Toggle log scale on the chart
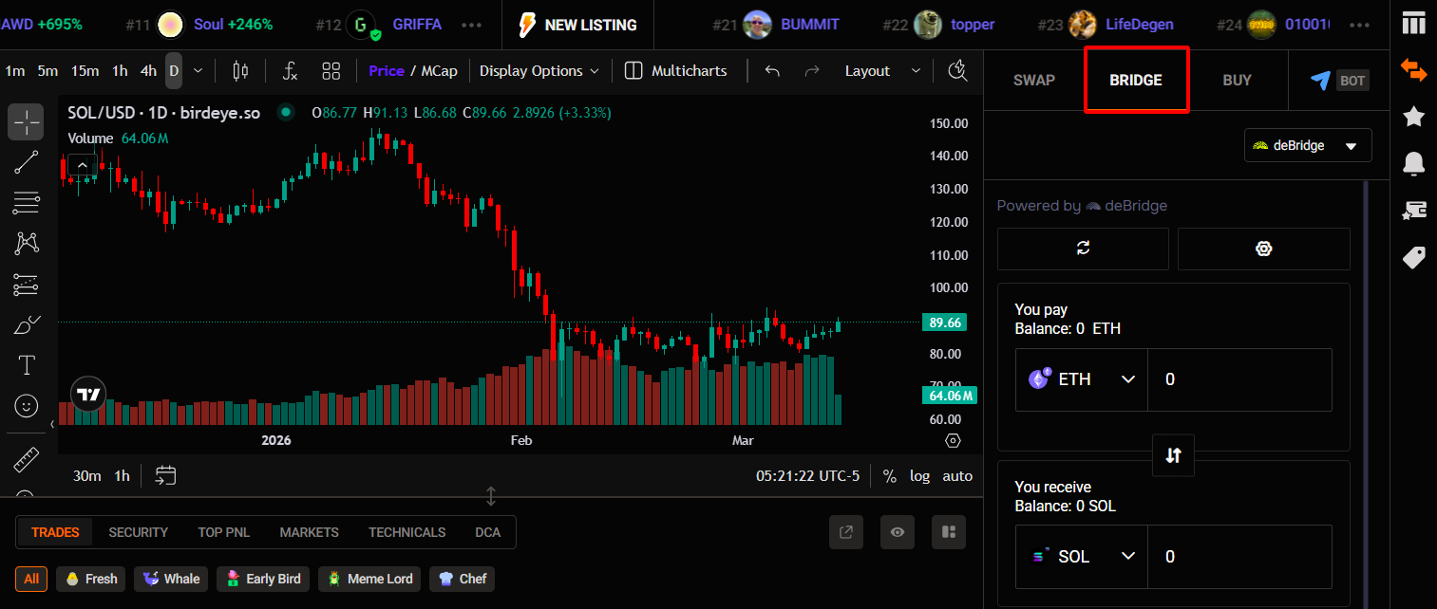1437x609 pixels. tap(919, 476)
